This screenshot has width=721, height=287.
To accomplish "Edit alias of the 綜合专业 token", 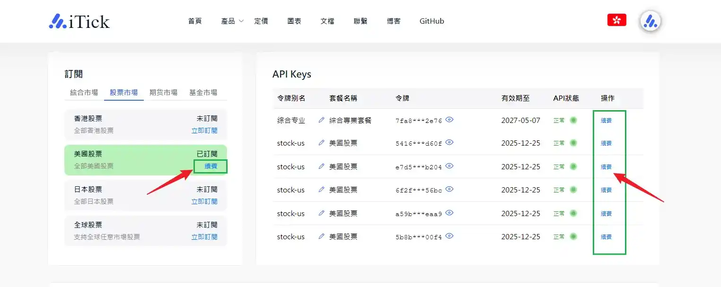I will pyautogui.click(x=321, y=120).
